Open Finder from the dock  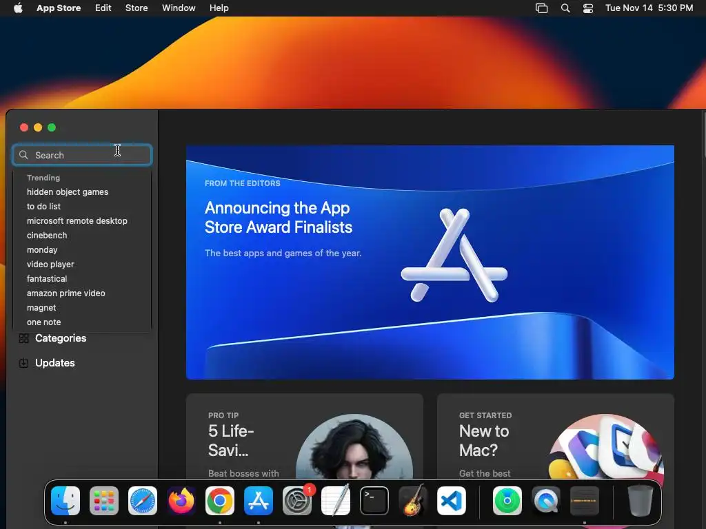point(65,501)
